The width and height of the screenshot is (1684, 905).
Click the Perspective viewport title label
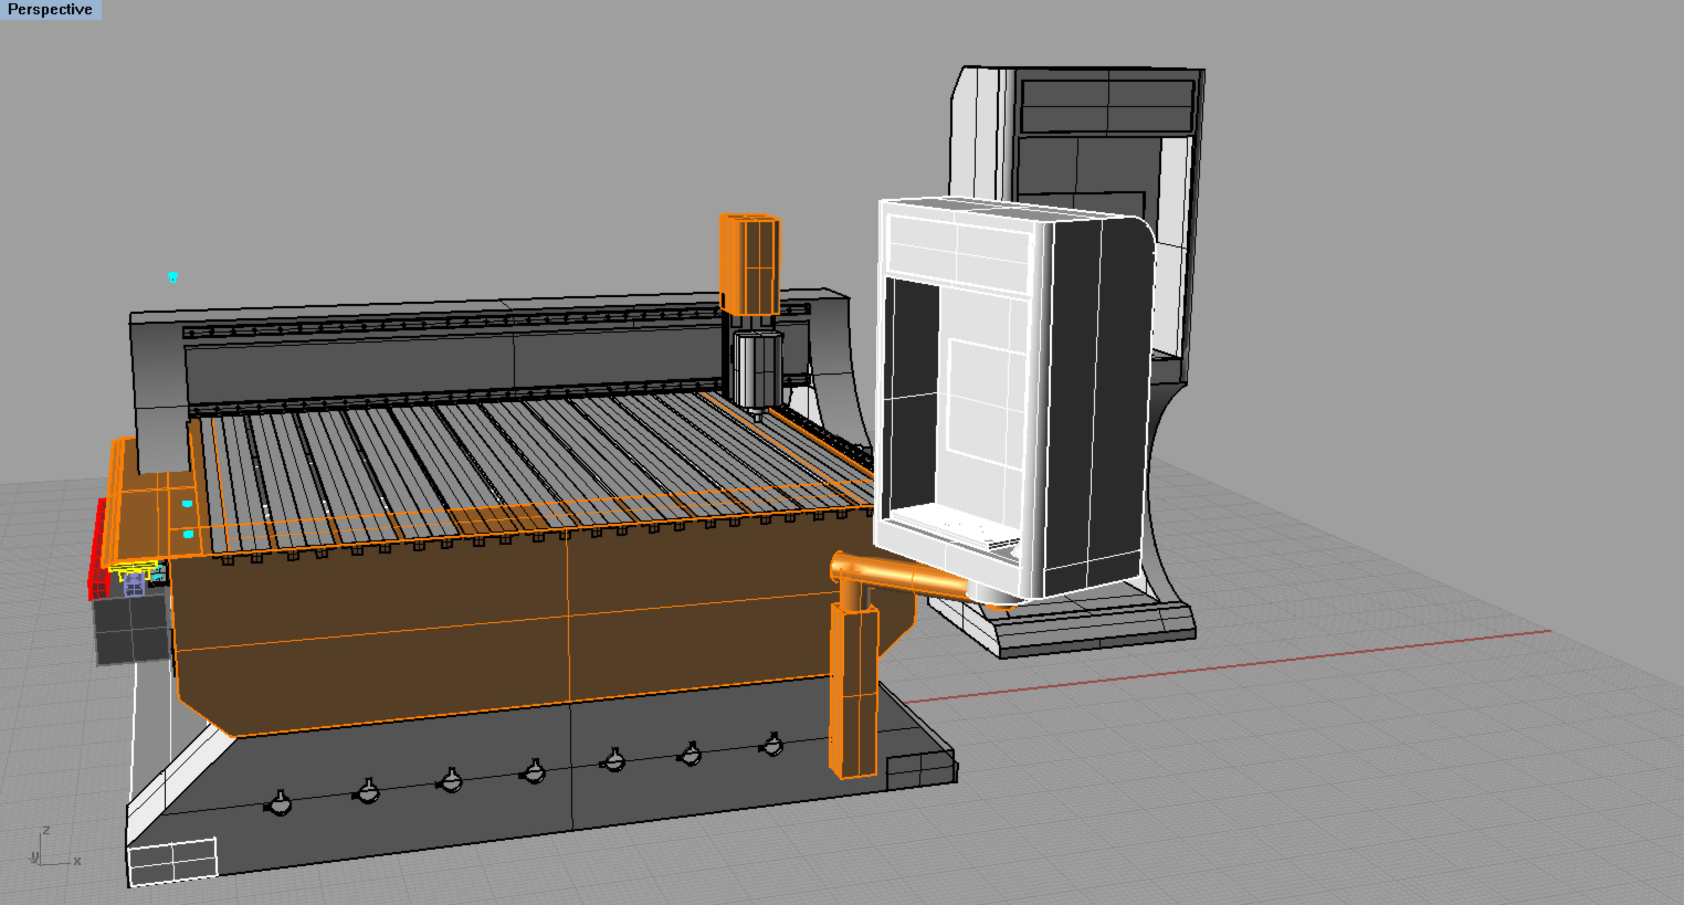[x=50, y=9]
